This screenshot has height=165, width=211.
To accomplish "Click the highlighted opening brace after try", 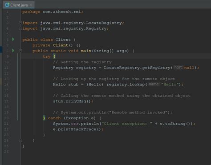I will point(54,56).
